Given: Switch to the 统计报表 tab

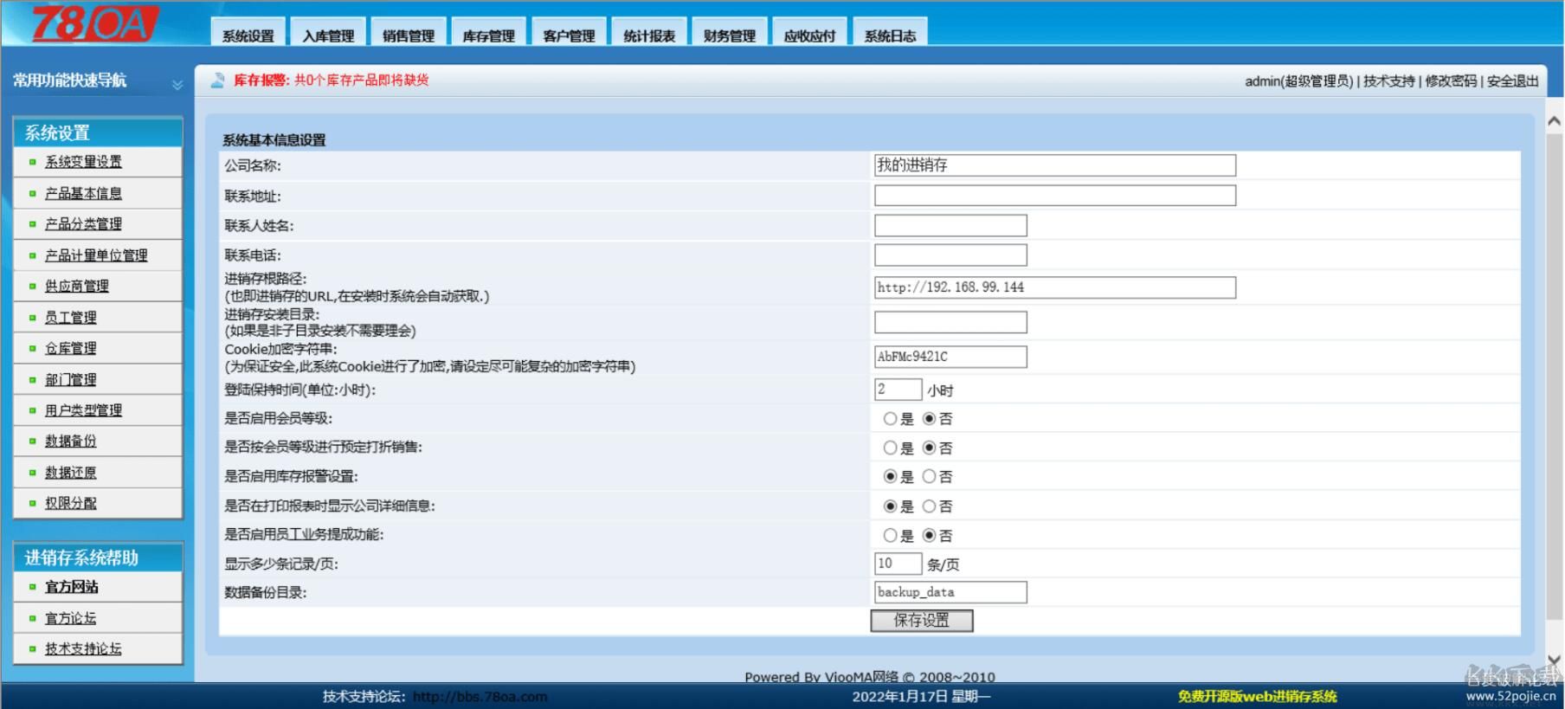Looking at the screenshot, I should click(x=649, y=35).
